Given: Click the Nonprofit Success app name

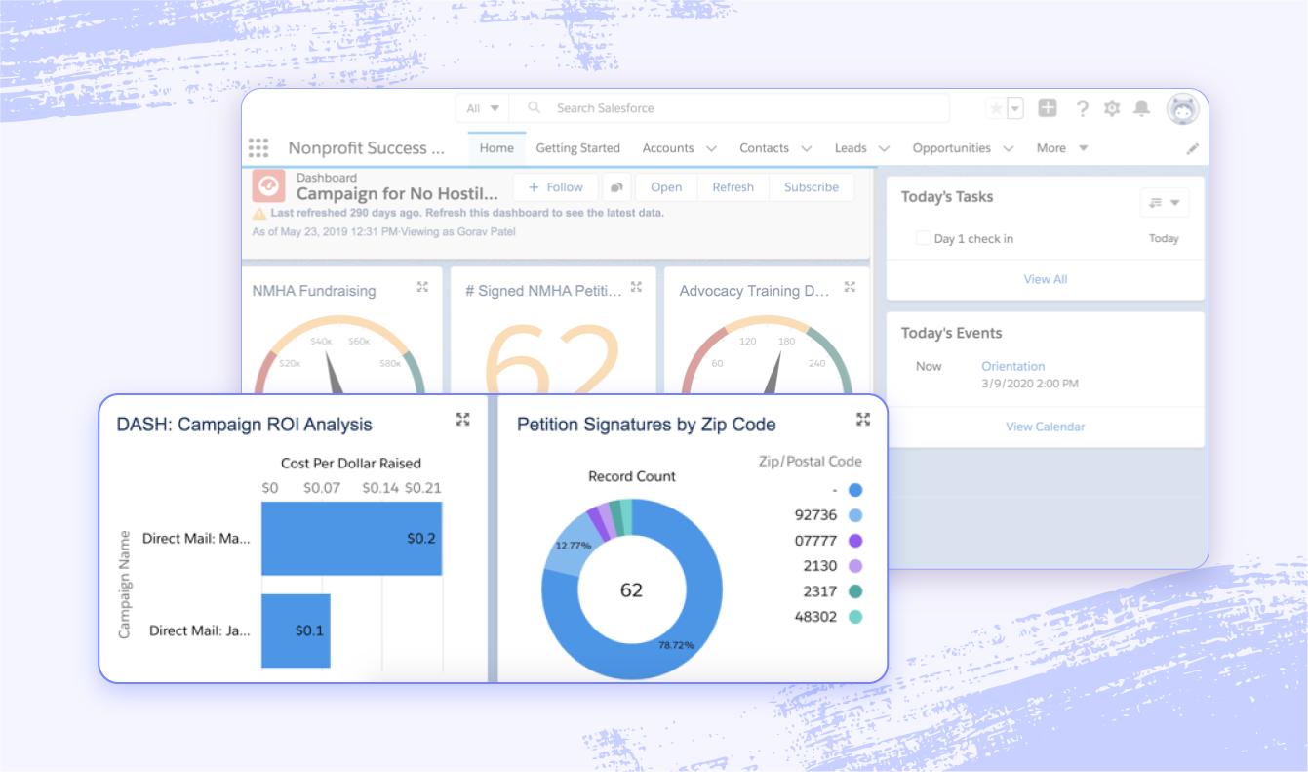Looking at the screenshot, I should [x=366, y=148].
